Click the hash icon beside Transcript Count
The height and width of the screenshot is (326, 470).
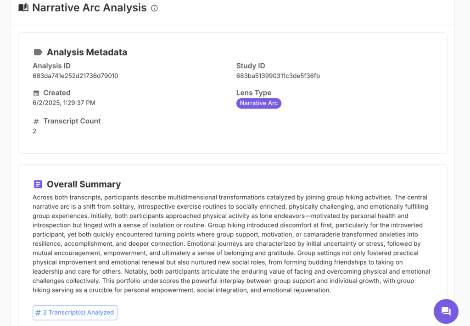(x=36, y=121)
